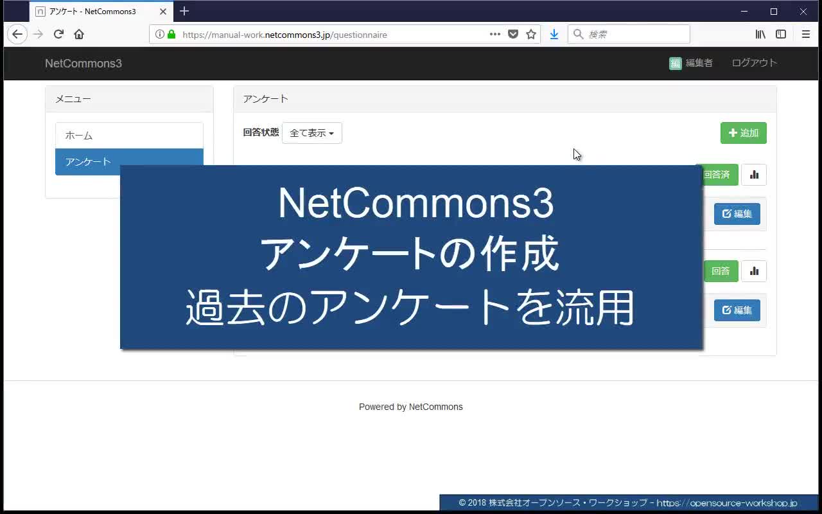This screenshot has height=514, width=822.
Task: Select ホーム in the menu
Action: [x=129, y=136]
